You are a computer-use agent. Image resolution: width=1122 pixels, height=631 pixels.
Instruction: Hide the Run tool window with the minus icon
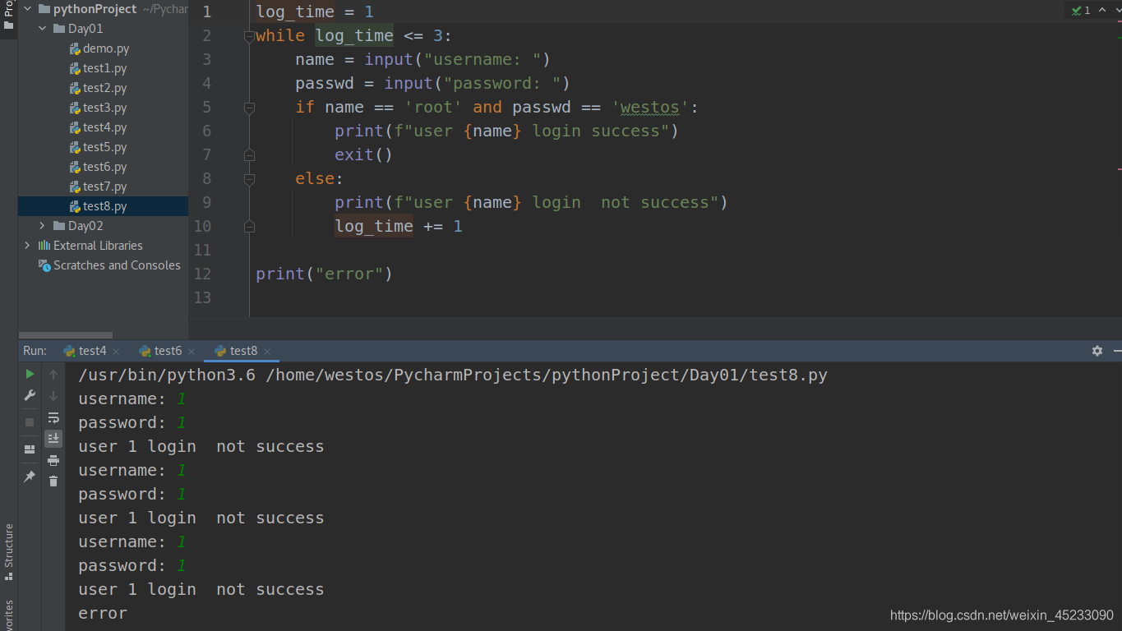coord(1117,351)
